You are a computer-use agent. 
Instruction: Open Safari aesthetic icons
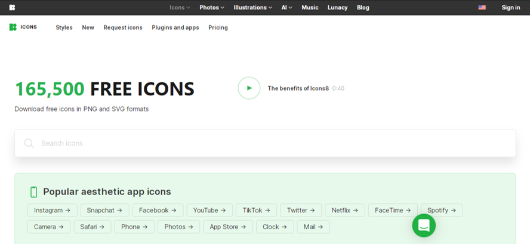tap(93, 227)
